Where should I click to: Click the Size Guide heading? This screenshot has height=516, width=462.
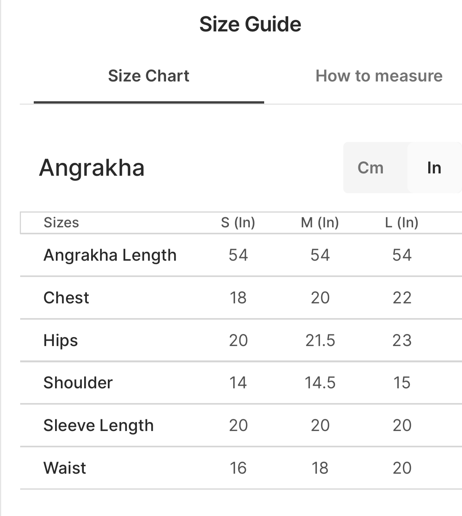[250, 24]
